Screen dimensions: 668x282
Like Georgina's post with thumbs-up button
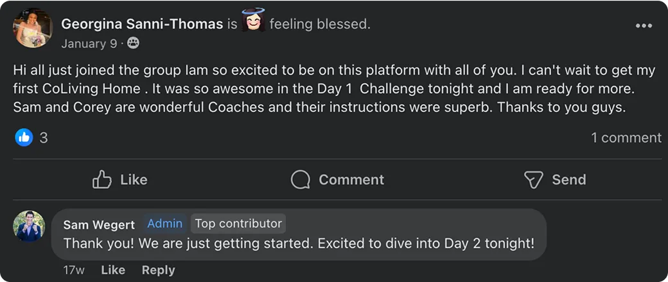[x=120, y=180]
